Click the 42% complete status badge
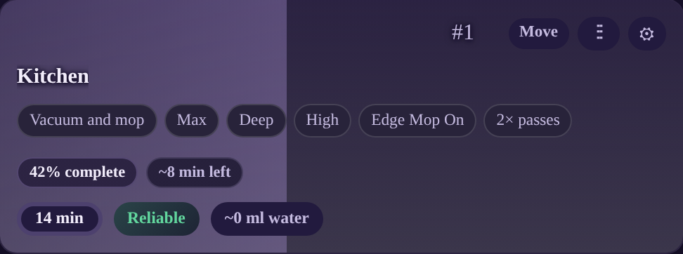Image resolution: width=683 pixels, height=254 pixels. (x=77, y=173)
